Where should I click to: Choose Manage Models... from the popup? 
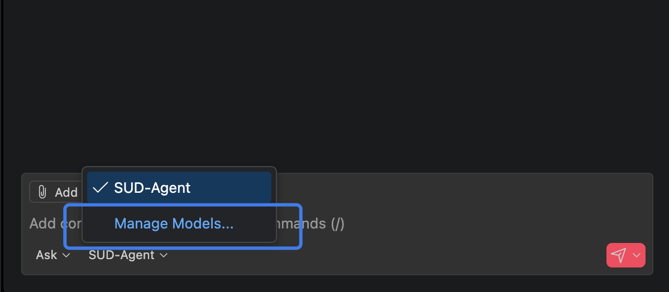tap(174, 224)
